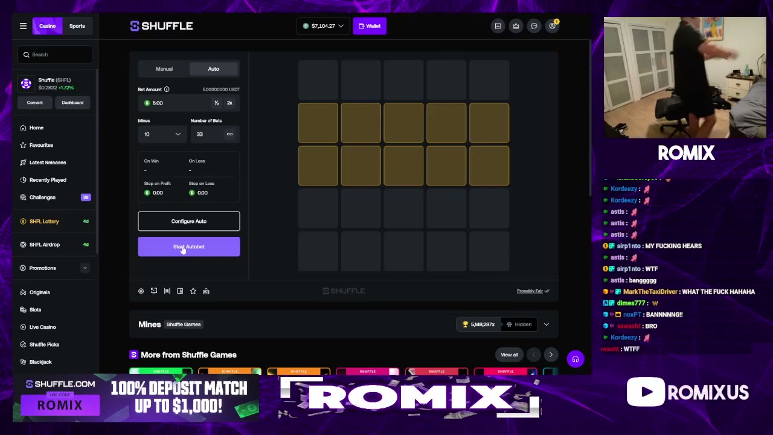Open live stats chart icon below the game
The height and width of the screenshot is (435, 773).
(180, 291)
